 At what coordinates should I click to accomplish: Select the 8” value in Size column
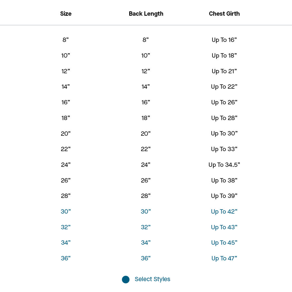[66, 40]
